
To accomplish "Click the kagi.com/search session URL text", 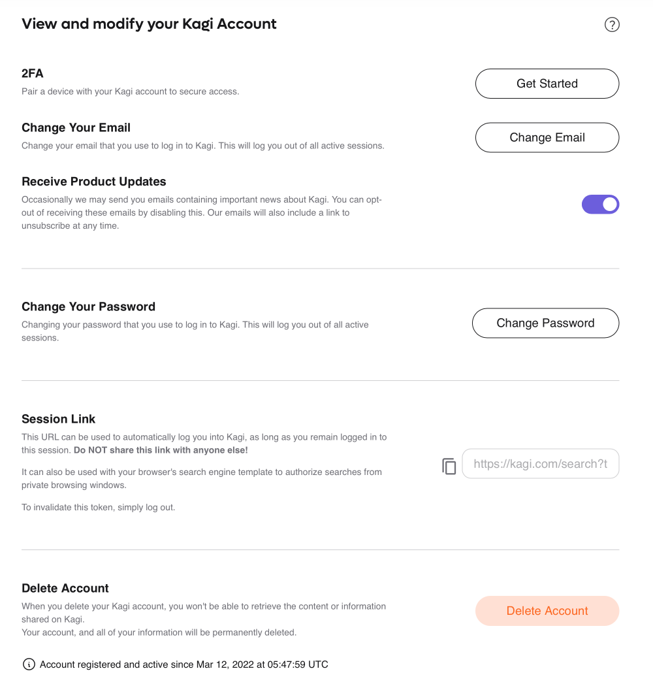I will coord(541,463).
